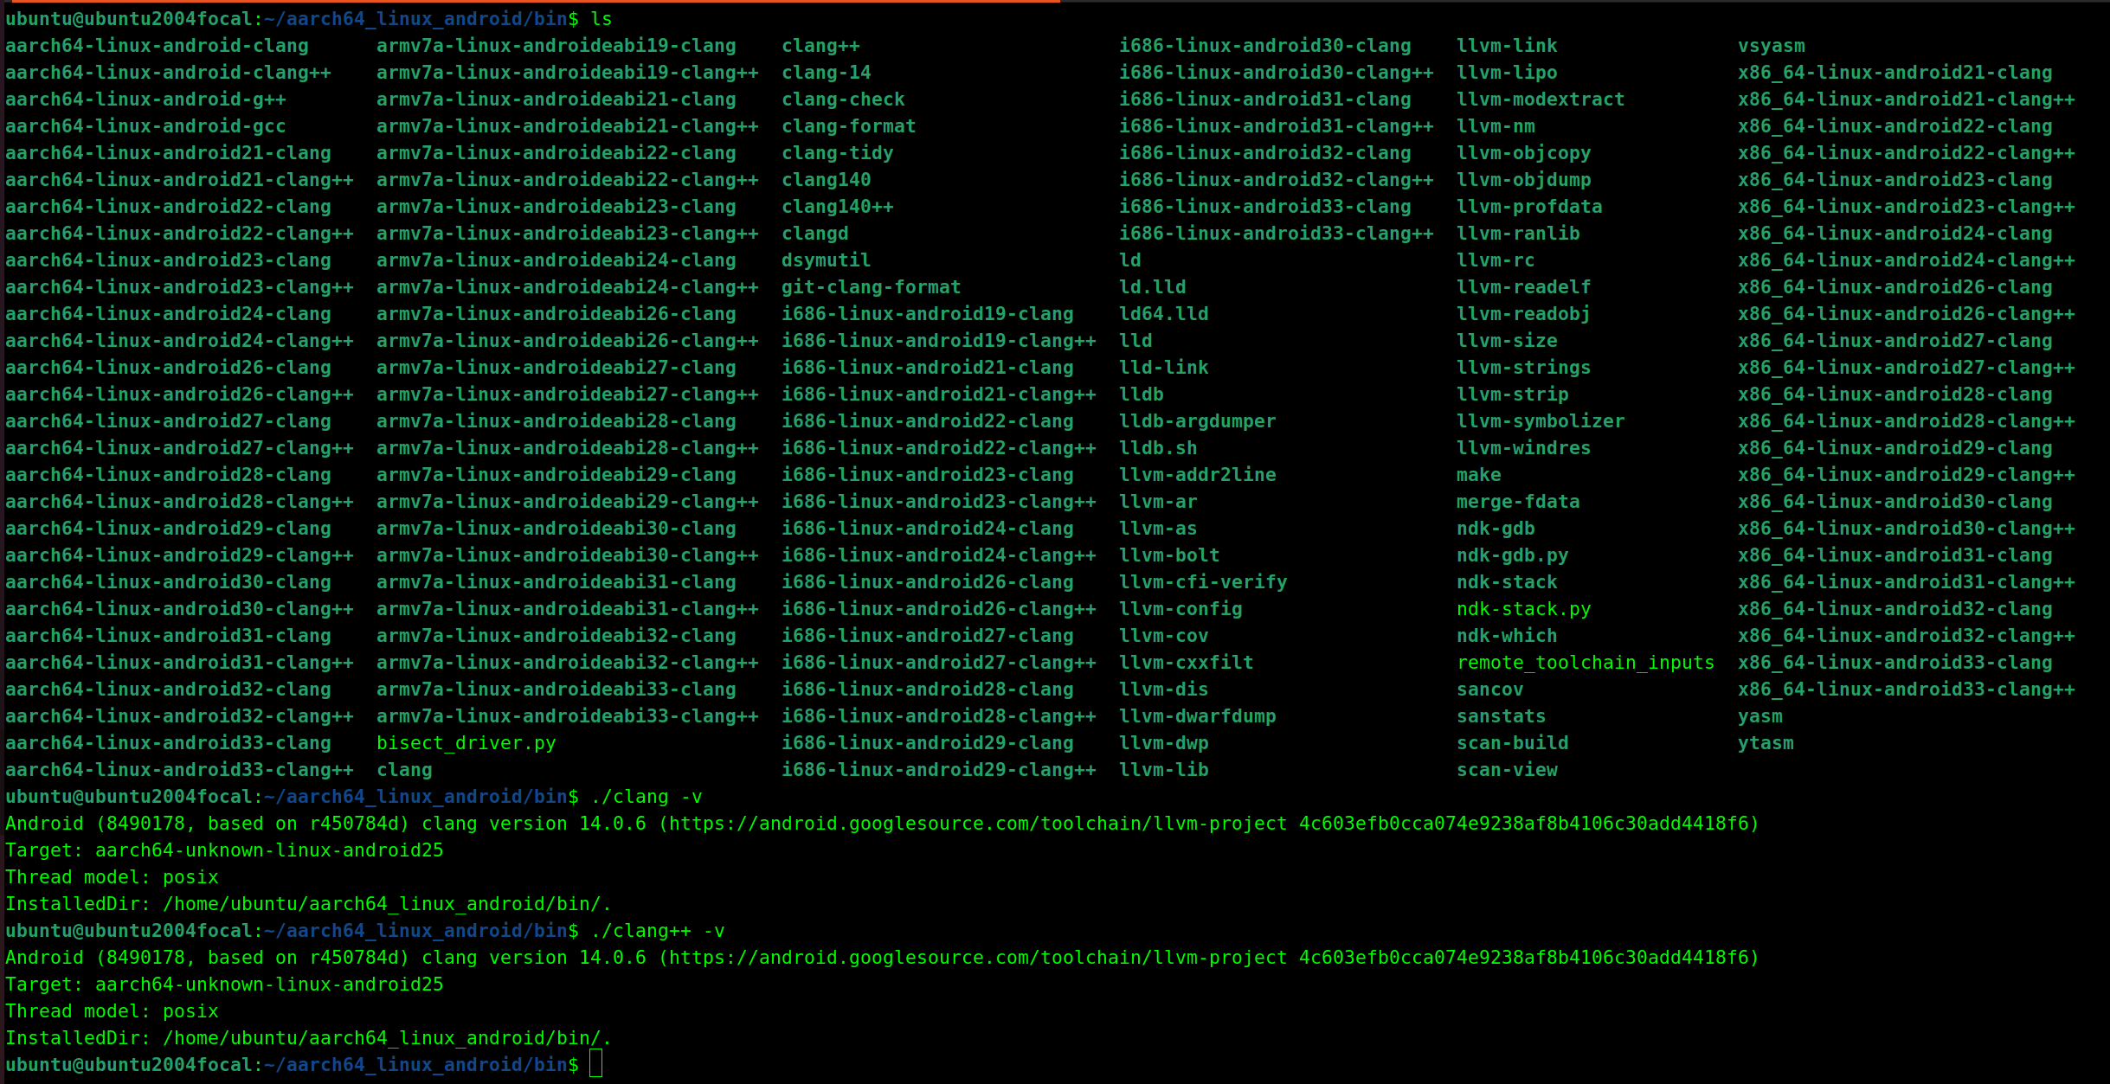Screen dimensions: 2110x1084
Task: Click the scan-view entry
Action: coord(1507,770)
